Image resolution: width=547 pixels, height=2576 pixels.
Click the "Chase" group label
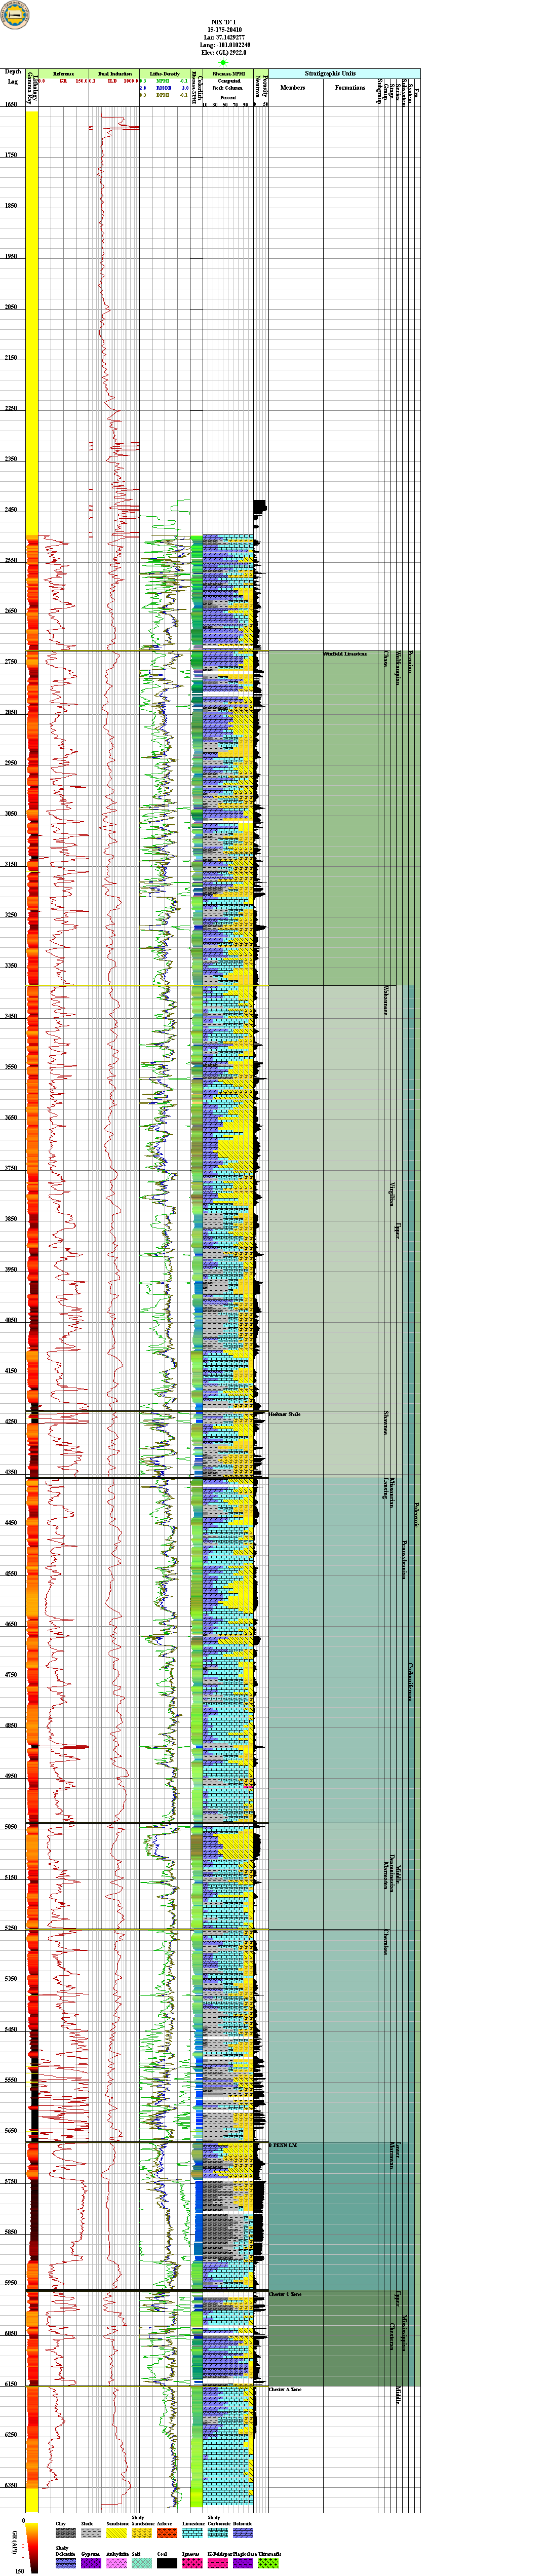coord(386,660)
